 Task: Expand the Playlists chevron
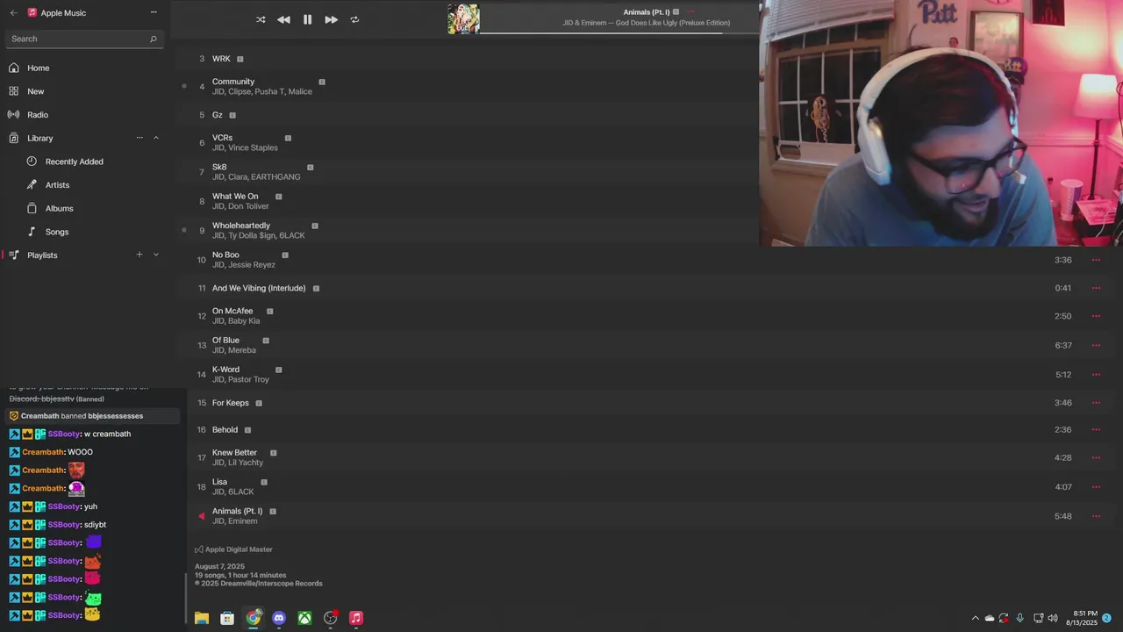click(156, 255)
